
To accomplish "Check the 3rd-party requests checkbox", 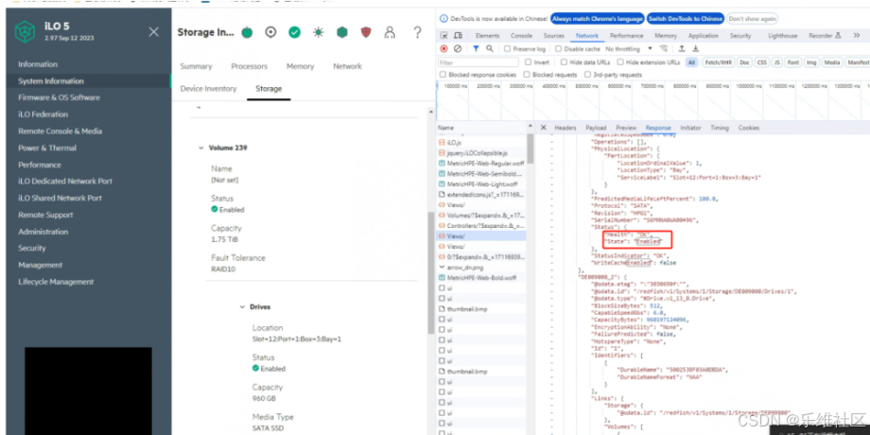I will pyautogui.click(x=587, y=75).
